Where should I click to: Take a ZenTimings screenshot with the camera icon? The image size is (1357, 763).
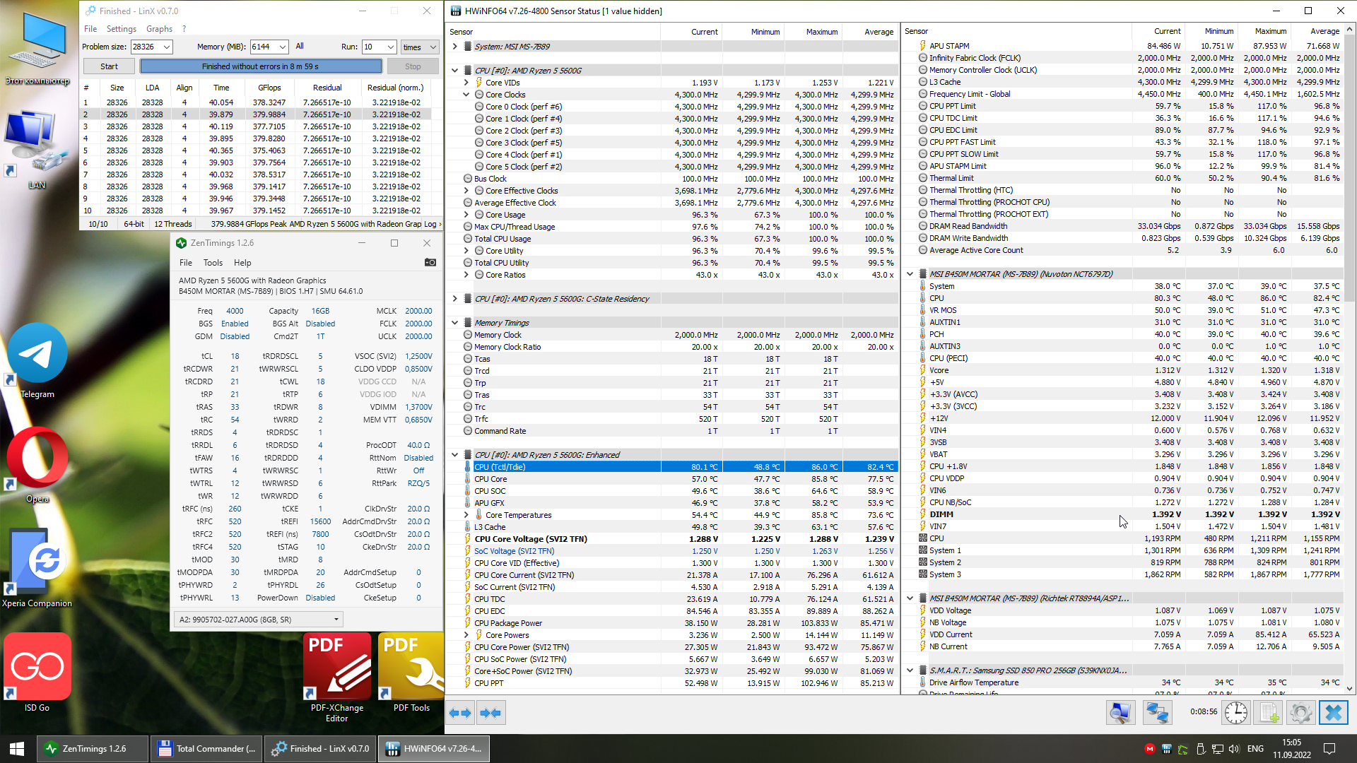tap(430, 262)
